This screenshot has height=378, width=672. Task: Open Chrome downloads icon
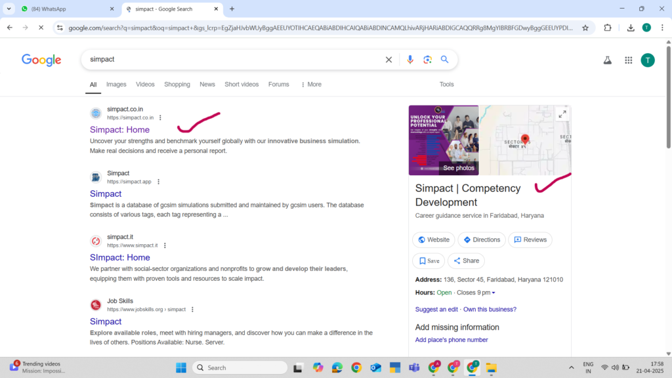(631, 28)
